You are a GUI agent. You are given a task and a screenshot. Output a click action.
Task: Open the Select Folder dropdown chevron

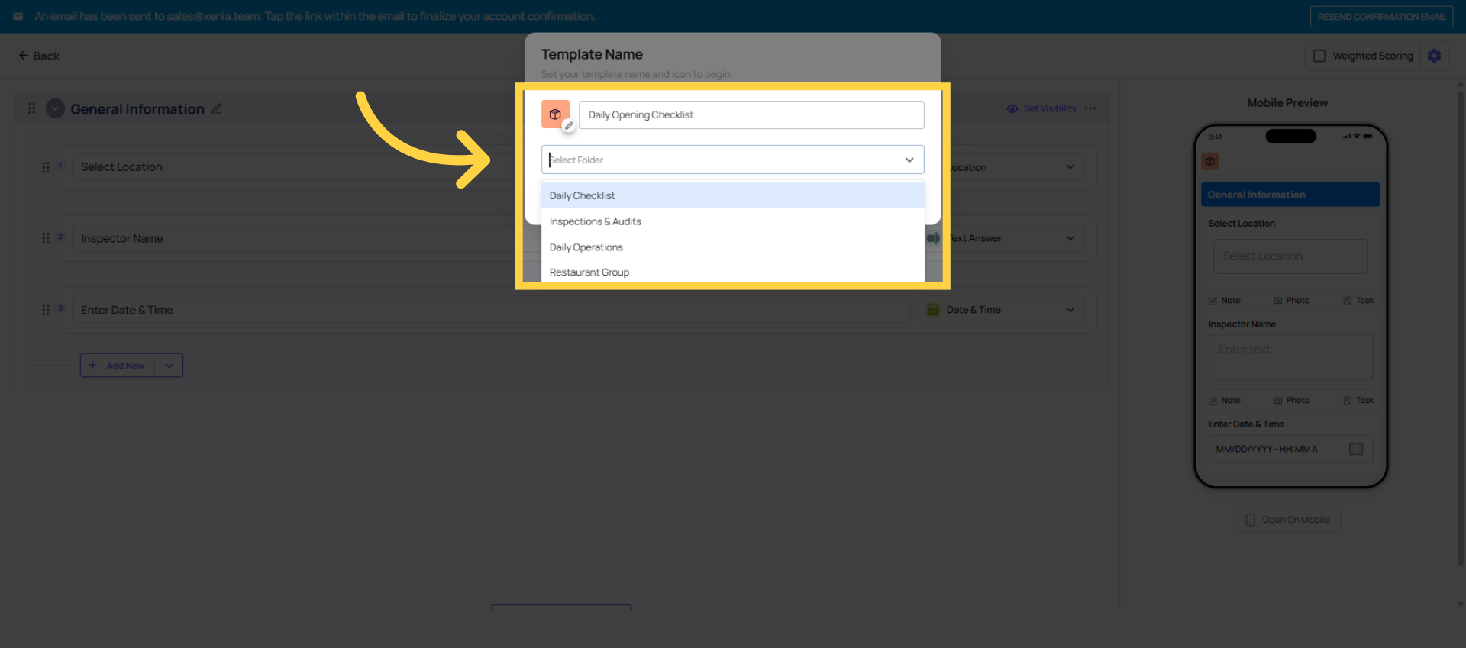(x=909, y=160)
